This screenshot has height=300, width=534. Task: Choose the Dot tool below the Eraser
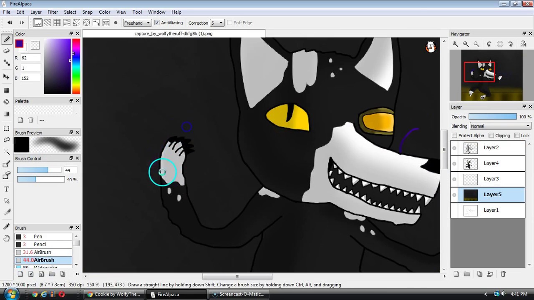[6, 63]
